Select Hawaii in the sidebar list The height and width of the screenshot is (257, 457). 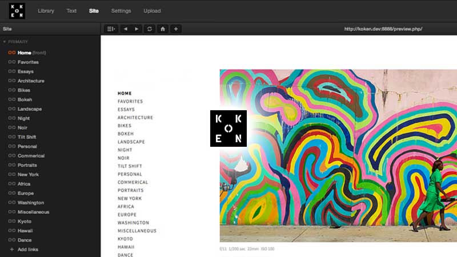click(25, 231)
